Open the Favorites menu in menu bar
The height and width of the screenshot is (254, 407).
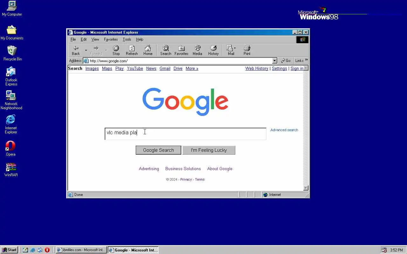[111, 39]
